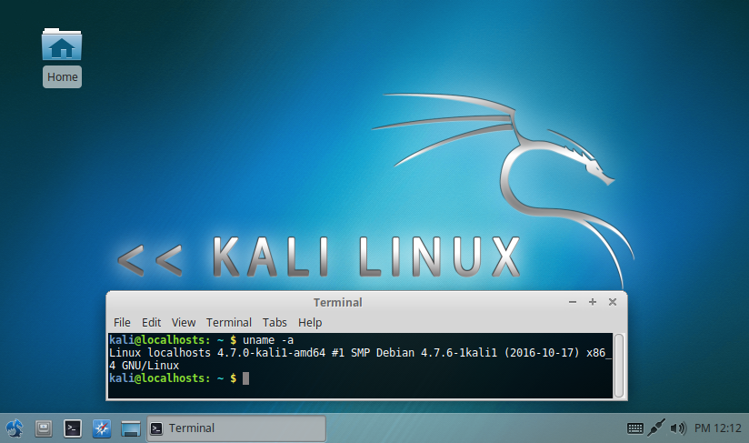Select the Terminal taskbar window button

[236, 428]
